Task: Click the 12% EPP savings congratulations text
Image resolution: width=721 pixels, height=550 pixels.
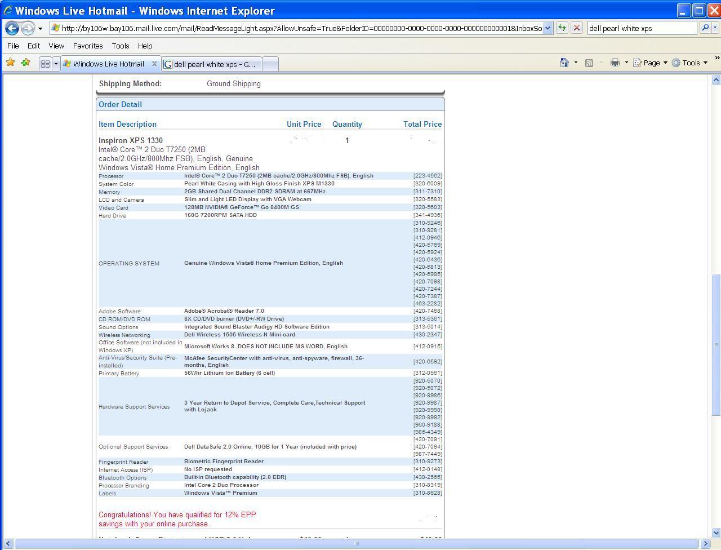Action: pyautogui.click(x=177, y=519)
